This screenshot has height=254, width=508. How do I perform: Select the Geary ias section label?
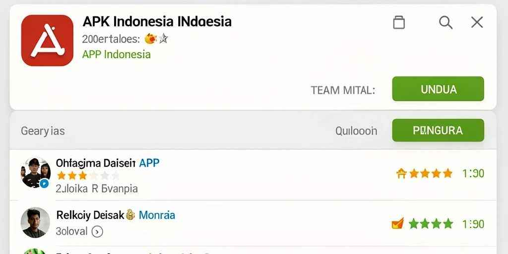[x=43, y=131]
